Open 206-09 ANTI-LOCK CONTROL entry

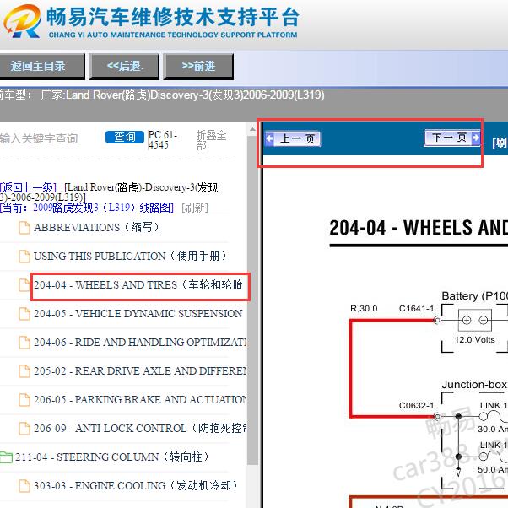tap(140, 429)
